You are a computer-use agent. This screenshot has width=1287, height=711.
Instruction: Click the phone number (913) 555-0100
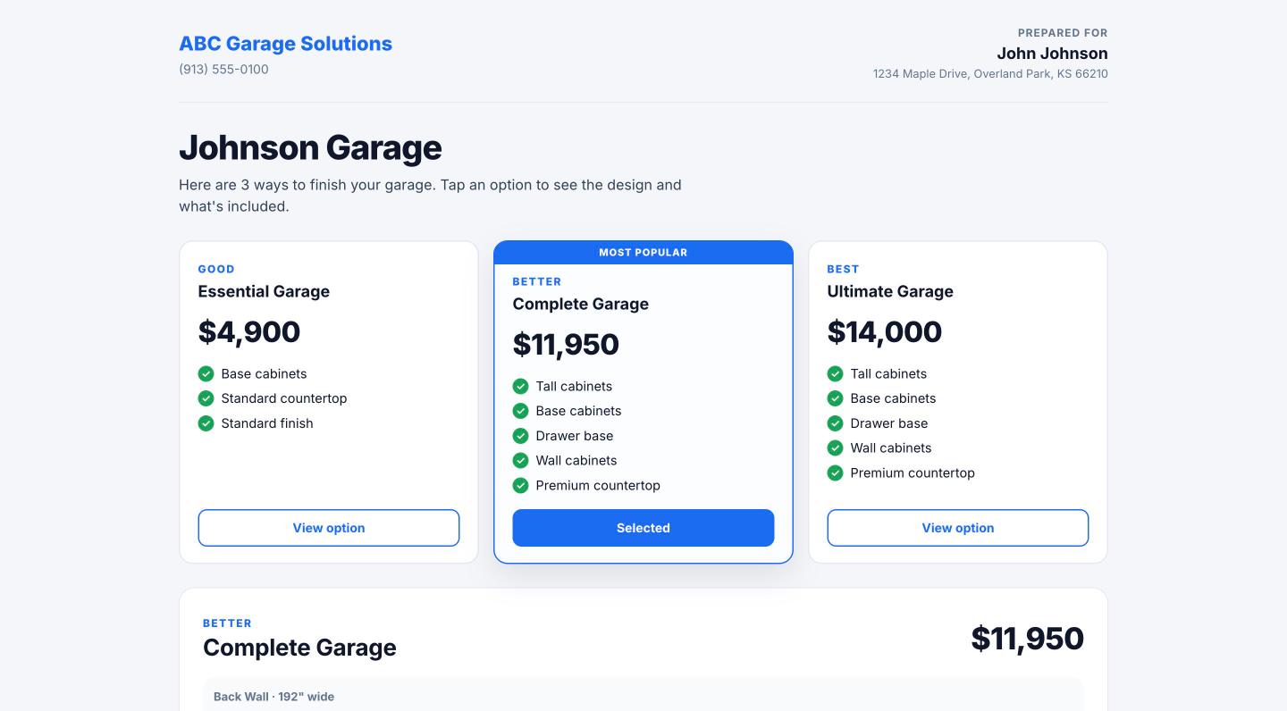click(223, 69)
